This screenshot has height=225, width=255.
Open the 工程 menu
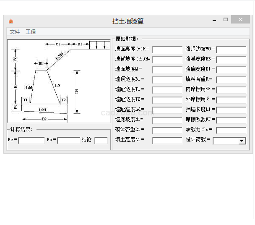(x=31, y=32)
